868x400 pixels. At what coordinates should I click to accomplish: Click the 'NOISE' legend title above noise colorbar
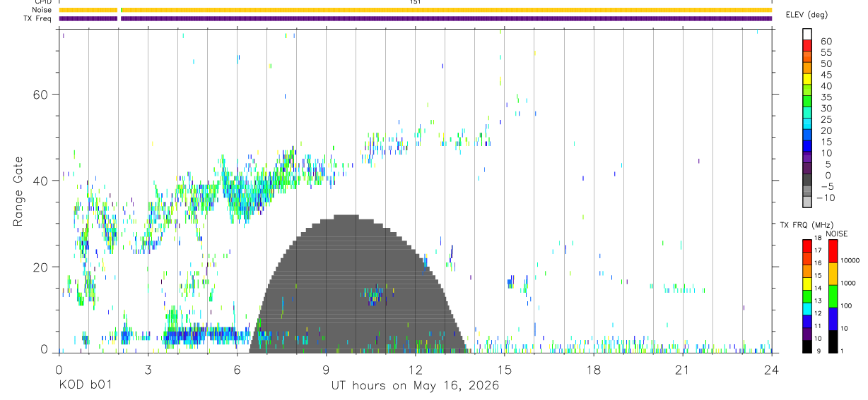click(836, 234)
